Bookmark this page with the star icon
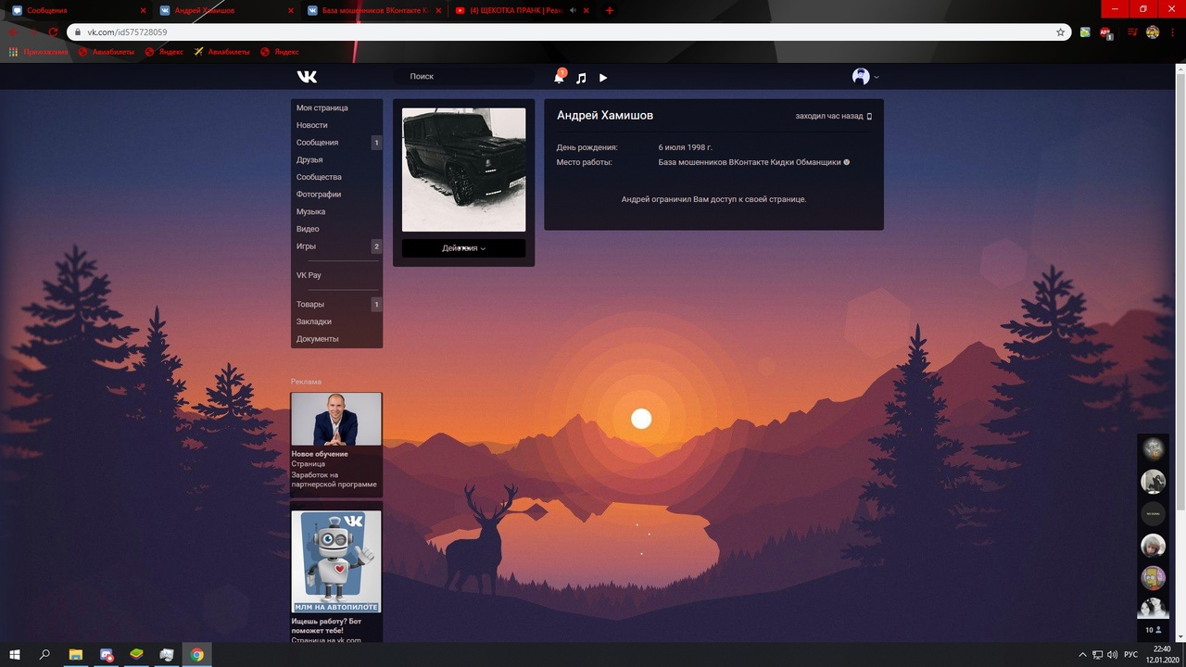Screen dimensions: 1186x667 1061,31
